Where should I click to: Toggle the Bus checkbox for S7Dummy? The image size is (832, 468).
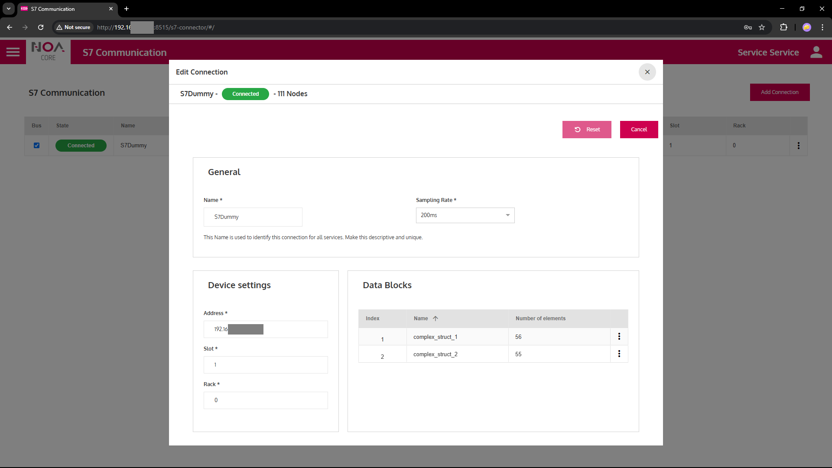pos(37,146)
